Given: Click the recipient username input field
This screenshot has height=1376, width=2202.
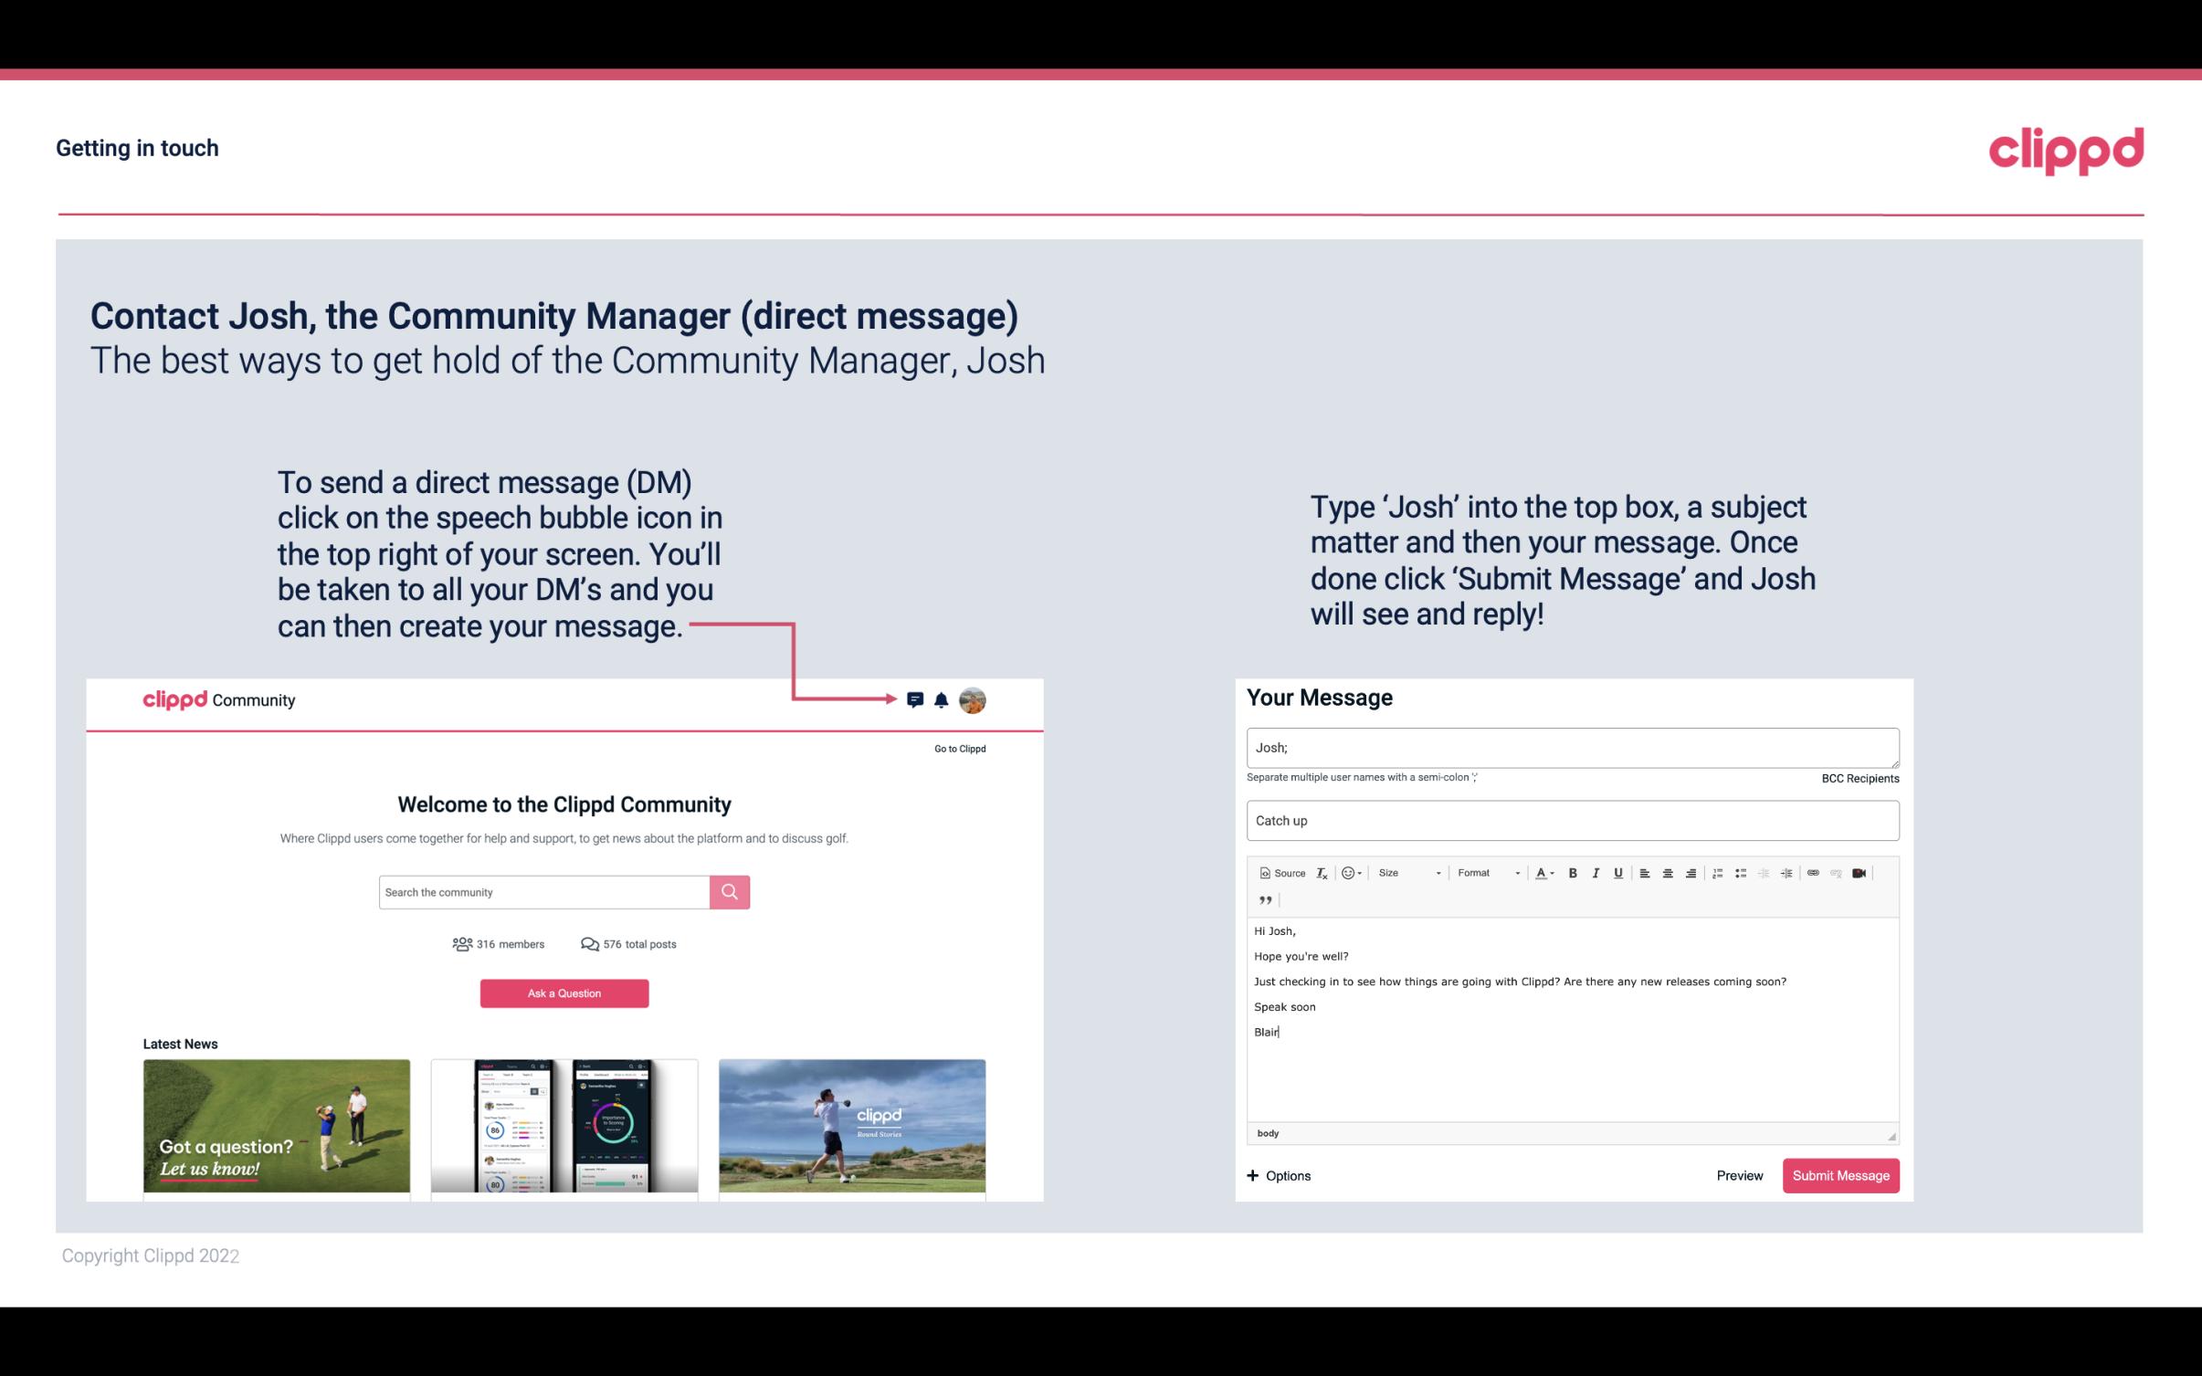Looking at the screenshot, I should 1571,745.
